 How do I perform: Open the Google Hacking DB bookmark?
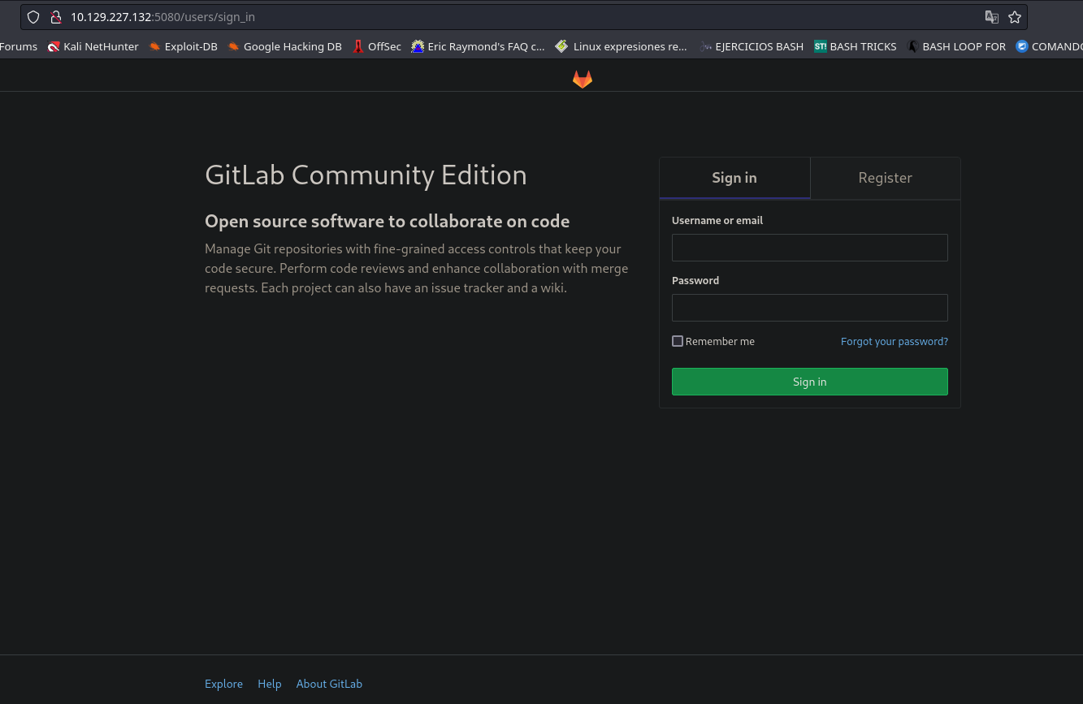pyautogui.click(x=285, y=46)
